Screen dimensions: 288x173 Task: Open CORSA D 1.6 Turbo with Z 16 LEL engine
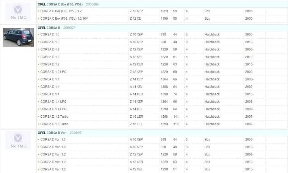pyautogui.click(x=54, y=124)
